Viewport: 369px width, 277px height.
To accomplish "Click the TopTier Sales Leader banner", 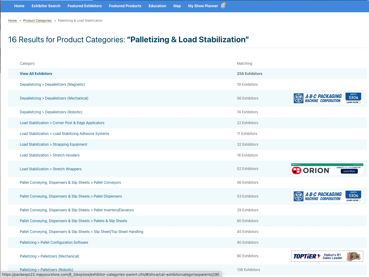I will tap(327, 256).
